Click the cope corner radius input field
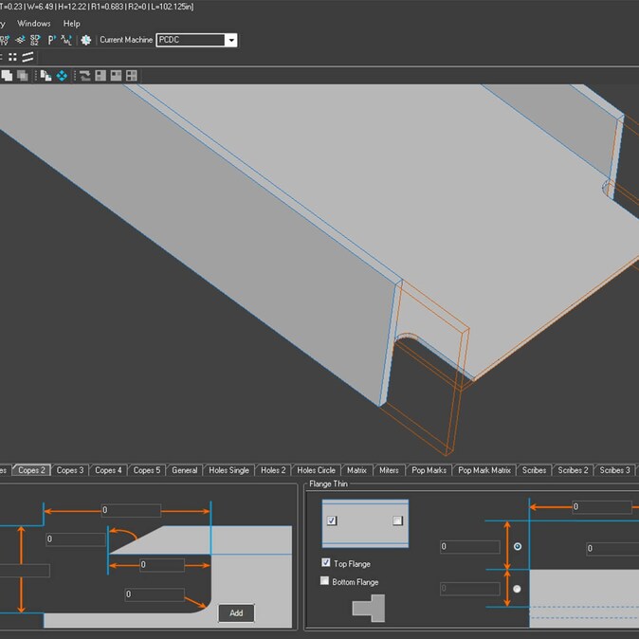The height and width of the screenshot is (639, 639). [155, 594]
